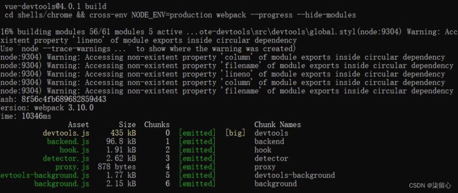Click devtools-background.js asset text
This screenshot has width=458, height=193.
(45, 176)
